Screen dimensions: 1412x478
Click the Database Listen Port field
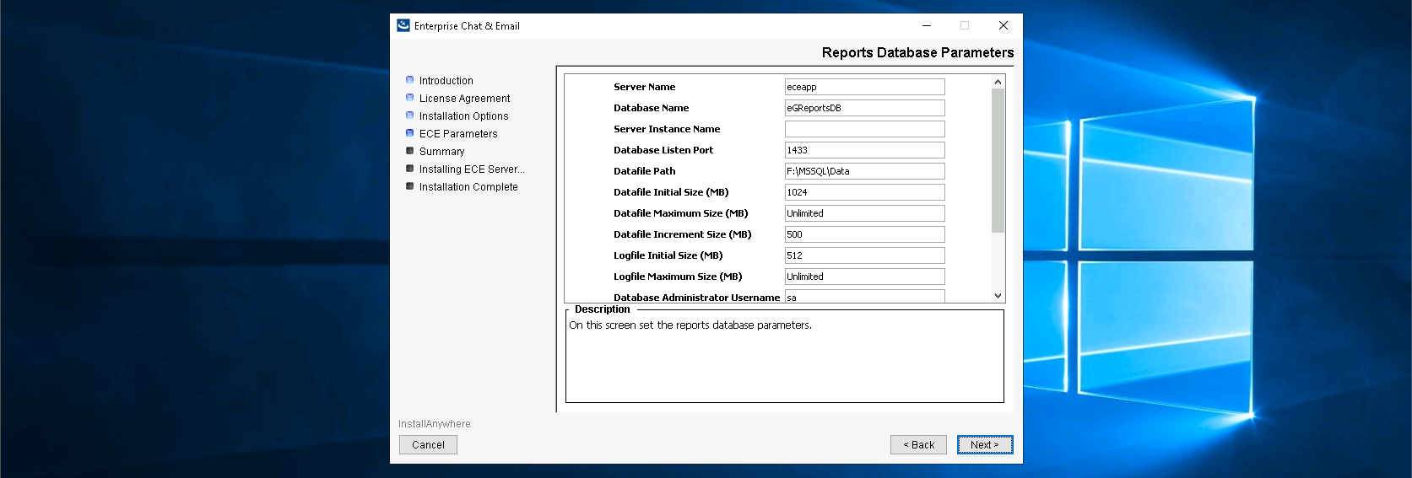(x=864, y=150)
